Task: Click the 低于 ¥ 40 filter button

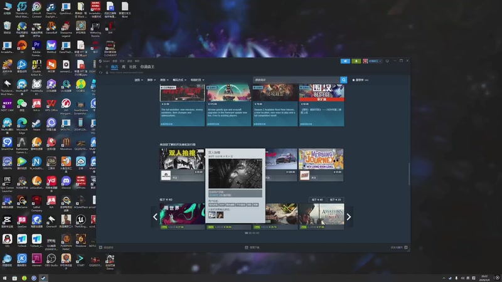Action: point(318,199)
